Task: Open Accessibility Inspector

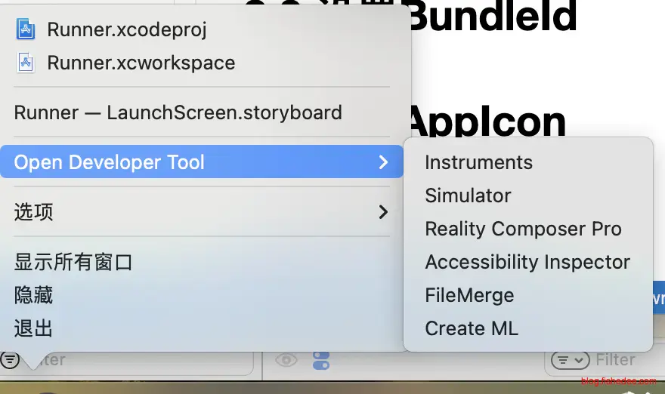Action: [527, 262]
